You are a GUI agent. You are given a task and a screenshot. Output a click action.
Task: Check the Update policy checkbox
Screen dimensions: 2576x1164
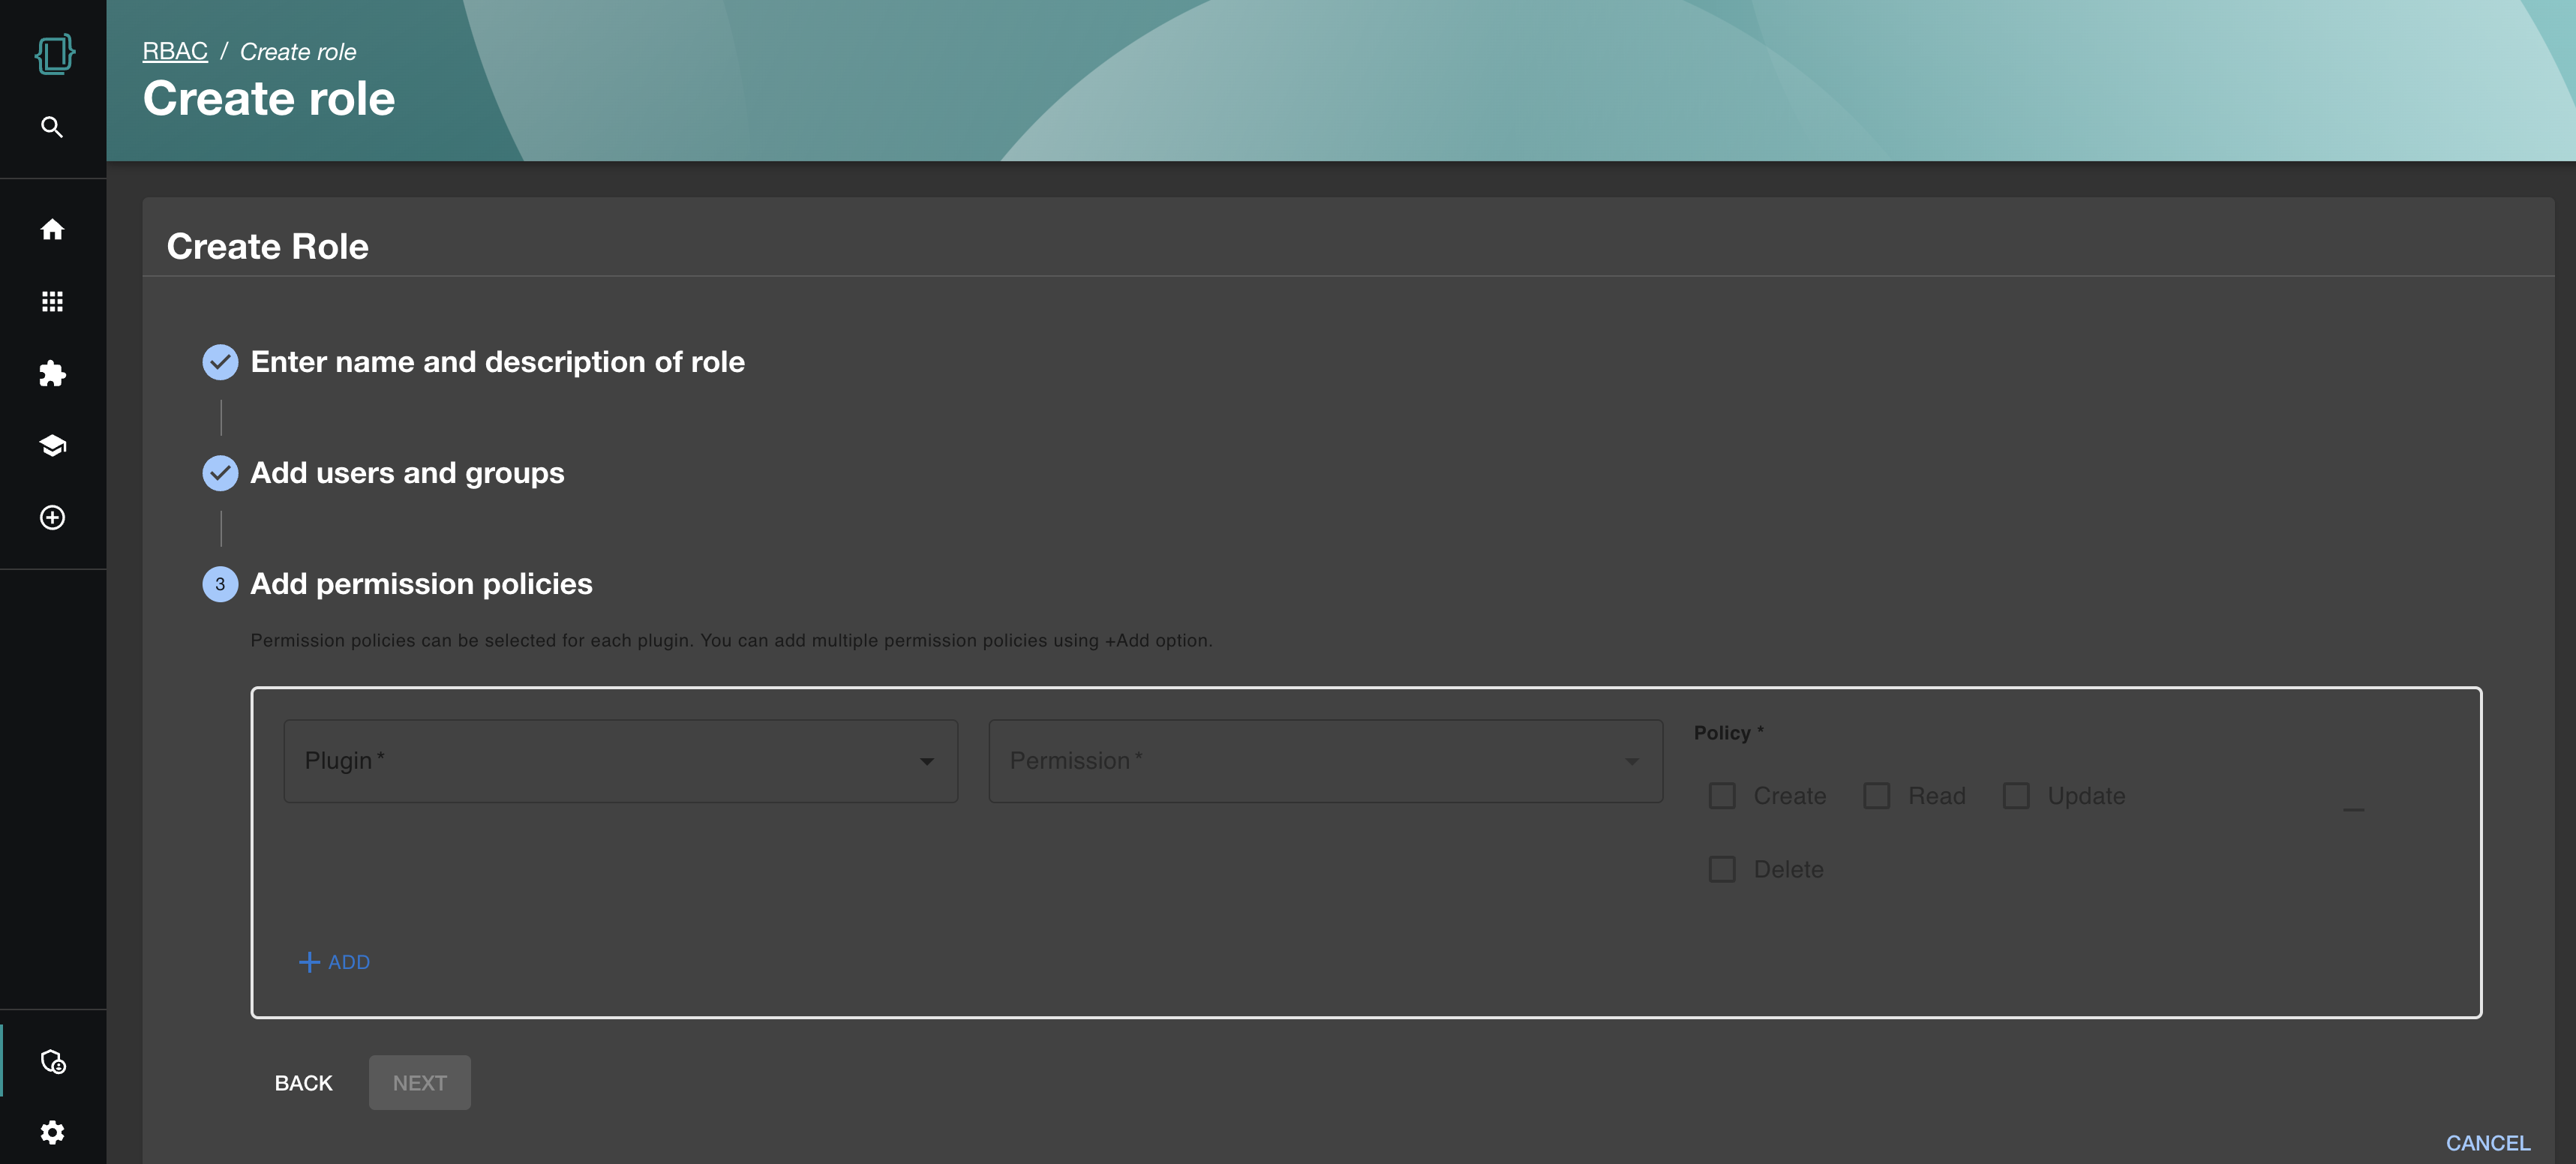click(x=2015, y=796)
